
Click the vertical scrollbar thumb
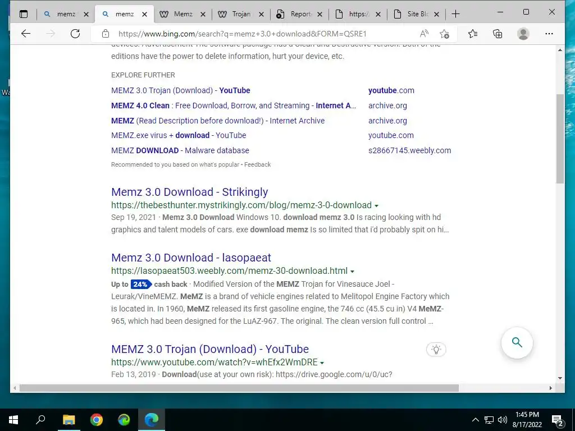[x=560, y=139]
